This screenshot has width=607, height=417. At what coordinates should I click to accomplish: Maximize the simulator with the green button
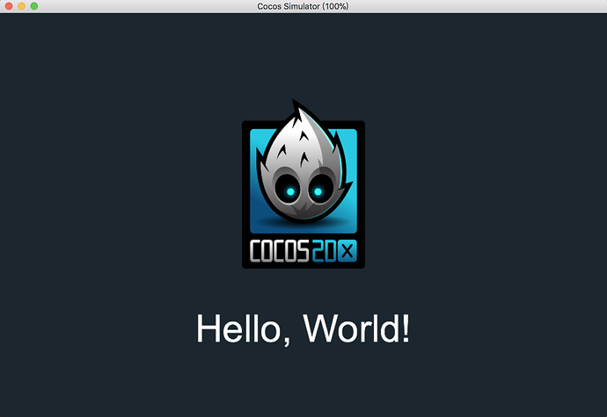pos(34,6)
